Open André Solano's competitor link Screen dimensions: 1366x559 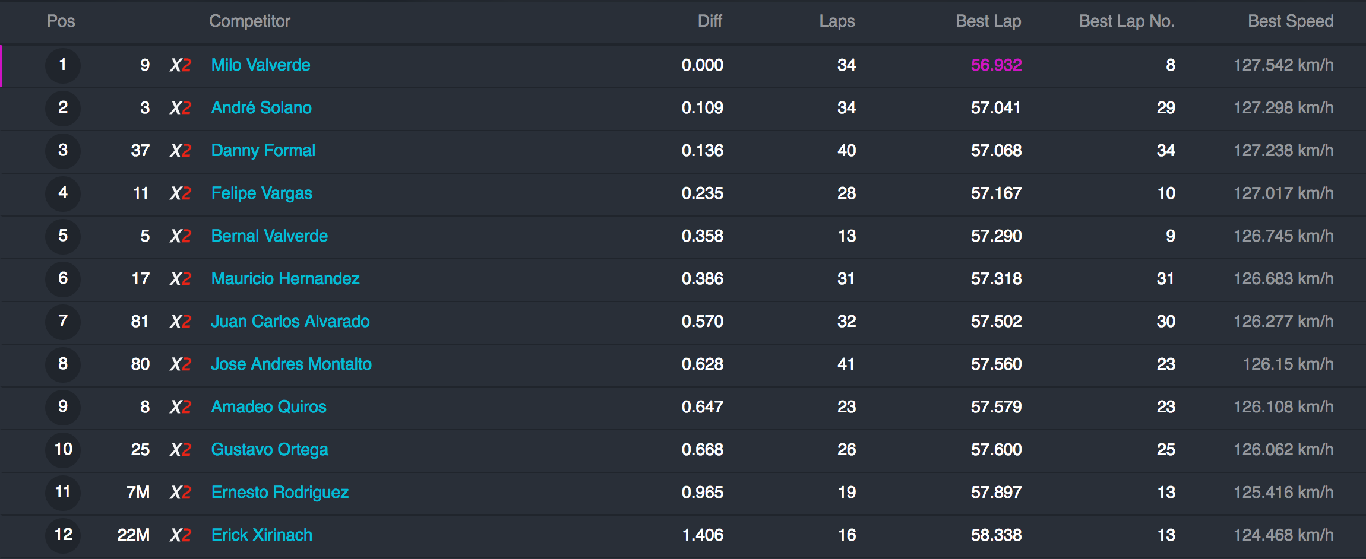(261, 108)
